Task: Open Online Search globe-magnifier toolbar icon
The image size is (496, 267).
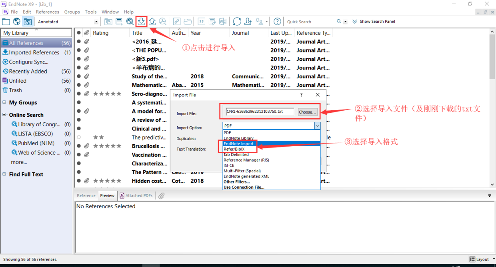Action: click(130, 22)
